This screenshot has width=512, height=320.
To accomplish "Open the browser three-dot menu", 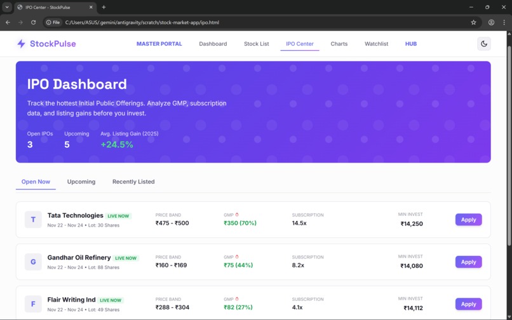I will pyautogui.click(x=504, y=22).
